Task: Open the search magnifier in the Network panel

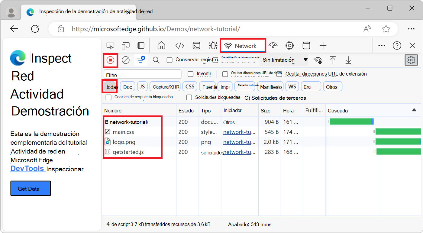Action: click(x=156, y=60)
